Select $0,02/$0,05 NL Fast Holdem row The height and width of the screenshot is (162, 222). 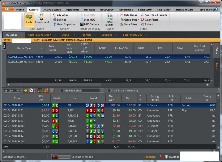pyautogui.click(x=108, y=62)
